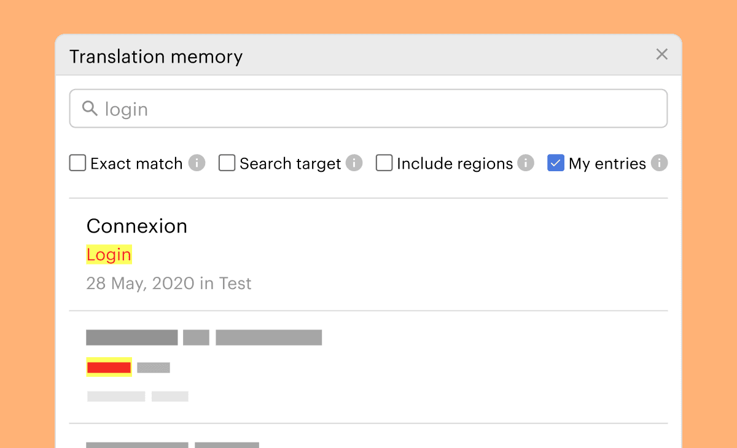
Task: Check the Include regions box
Action: [x=384, y=163]
